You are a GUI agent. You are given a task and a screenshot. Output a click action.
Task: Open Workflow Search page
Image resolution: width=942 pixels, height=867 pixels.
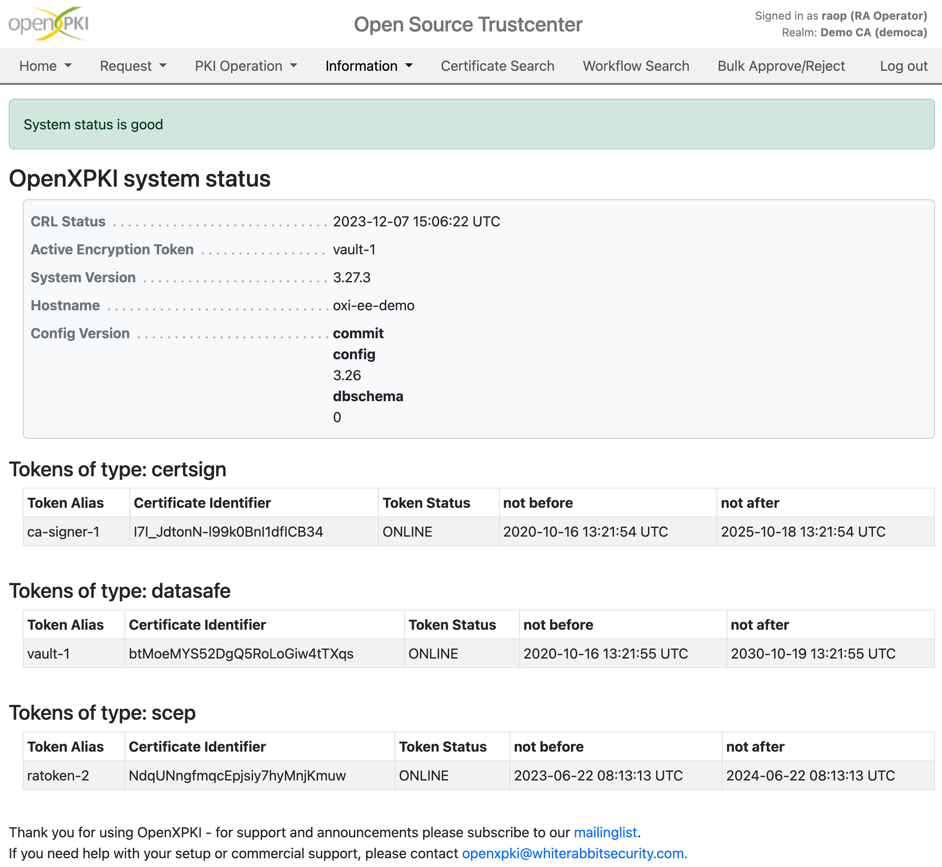tap(636, 66)
